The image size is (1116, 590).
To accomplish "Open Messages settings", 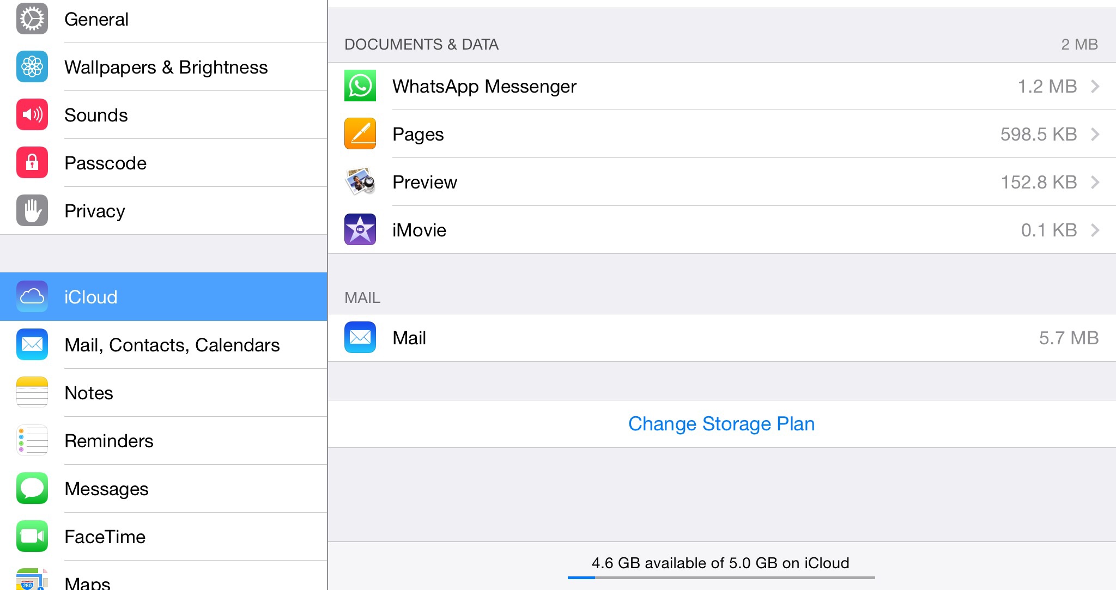I will (163, 489).
